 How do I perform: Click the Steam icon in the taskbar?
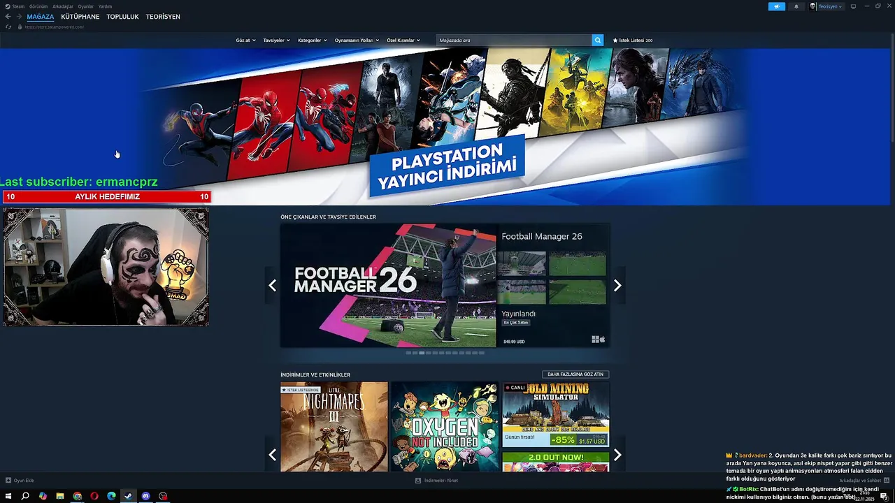coord(129,496)
